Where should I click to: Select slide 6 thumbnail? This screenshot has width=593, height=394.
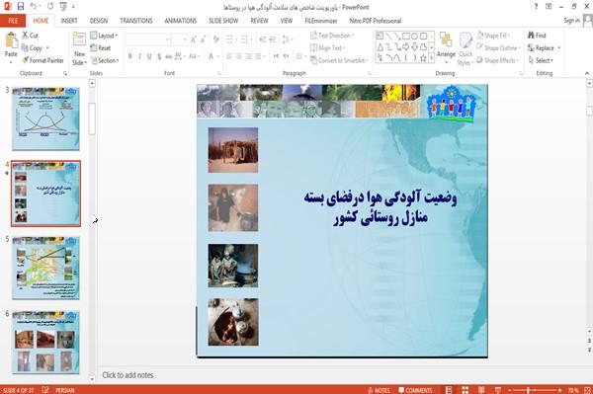(x=45, y=343)
